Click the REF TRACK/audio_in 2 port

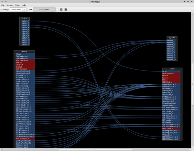pyautogui.click(x=171, y=139)
